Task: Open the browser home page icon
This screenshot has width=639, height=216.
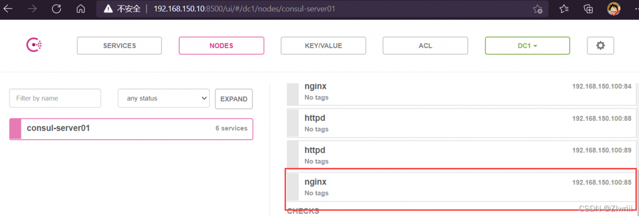Action: click(x=80, y=9)
